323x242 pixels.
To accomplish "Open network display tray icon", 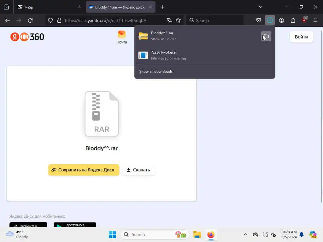I will click(265, 234).
